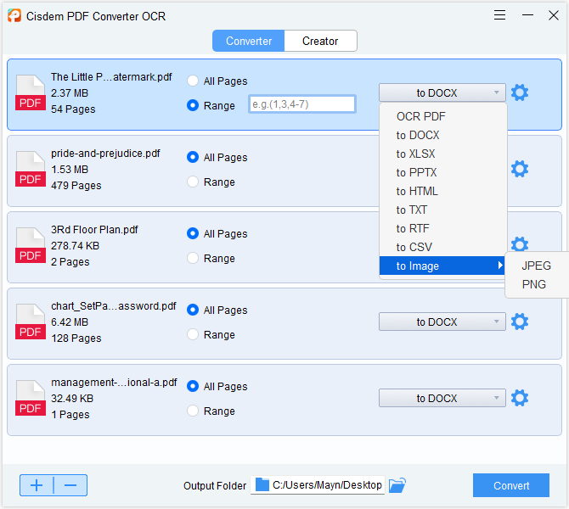Viewport: 569px width, 509px height.
Task: Click PDF icon of management-...ional-a.pdf
Action: pyautogui.click(x=31, y=398)
